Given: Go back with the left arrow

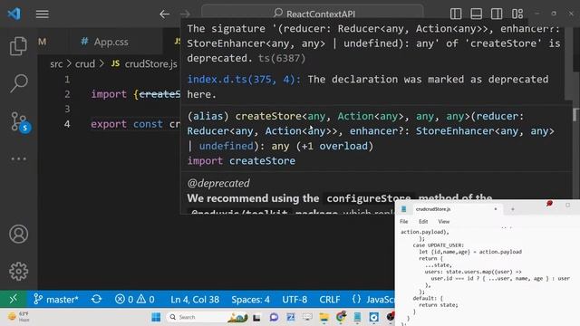Looking at the screenshot, I should click(164, 14).
